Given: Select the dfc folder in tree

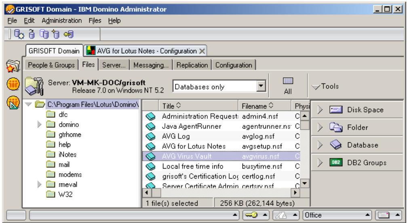Looking at the screenshot, I should click(x=63, y=115).
